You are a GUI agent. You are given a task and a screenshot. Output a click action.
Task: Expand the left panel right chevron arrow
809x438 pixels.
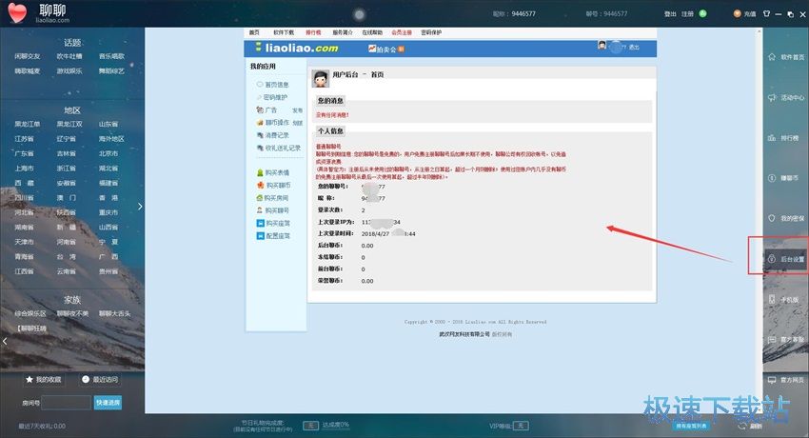(x=140, y=207)
